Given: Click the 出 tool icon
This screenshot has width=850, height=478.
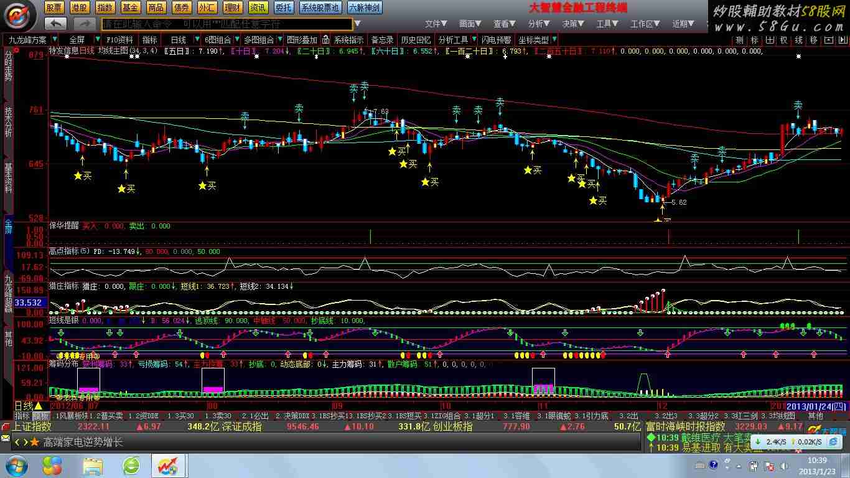Looking at the screenshot, I should [x=770, y=40].
